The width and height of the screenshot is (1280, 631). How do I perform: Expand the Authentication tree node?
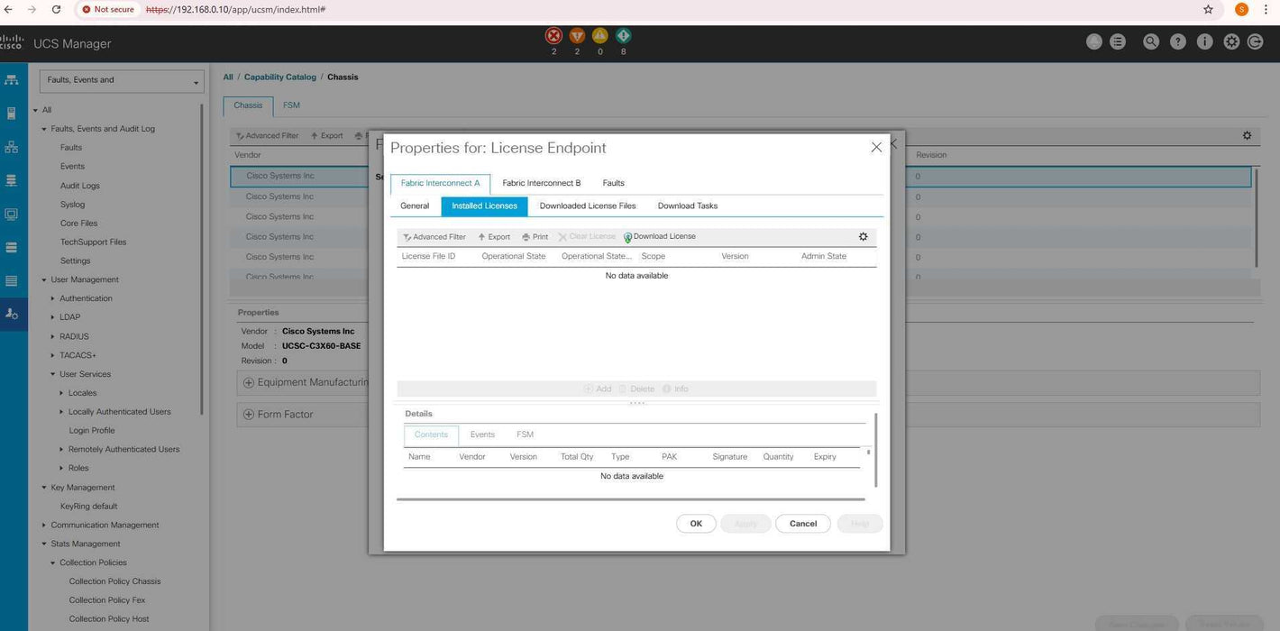(x=52, y=298)
